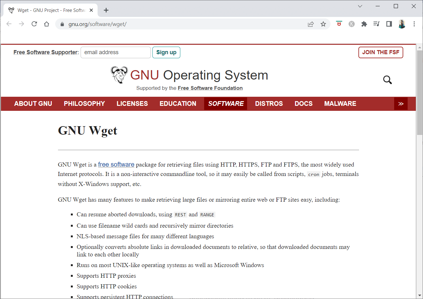Open the DISTROS menu item
This screenshot has width=423, height=299.
click(269, 104)
